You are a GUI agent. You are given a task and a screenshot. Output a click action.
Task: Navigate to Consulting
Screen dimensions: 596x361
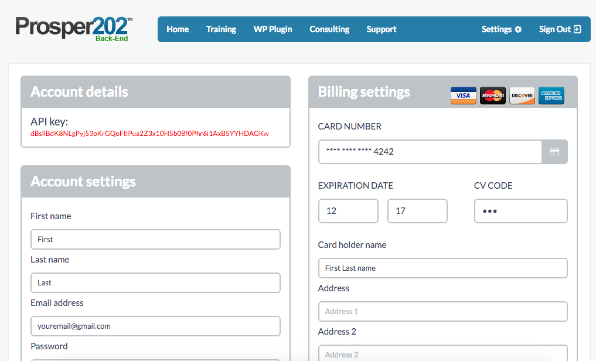click(329, 29)
